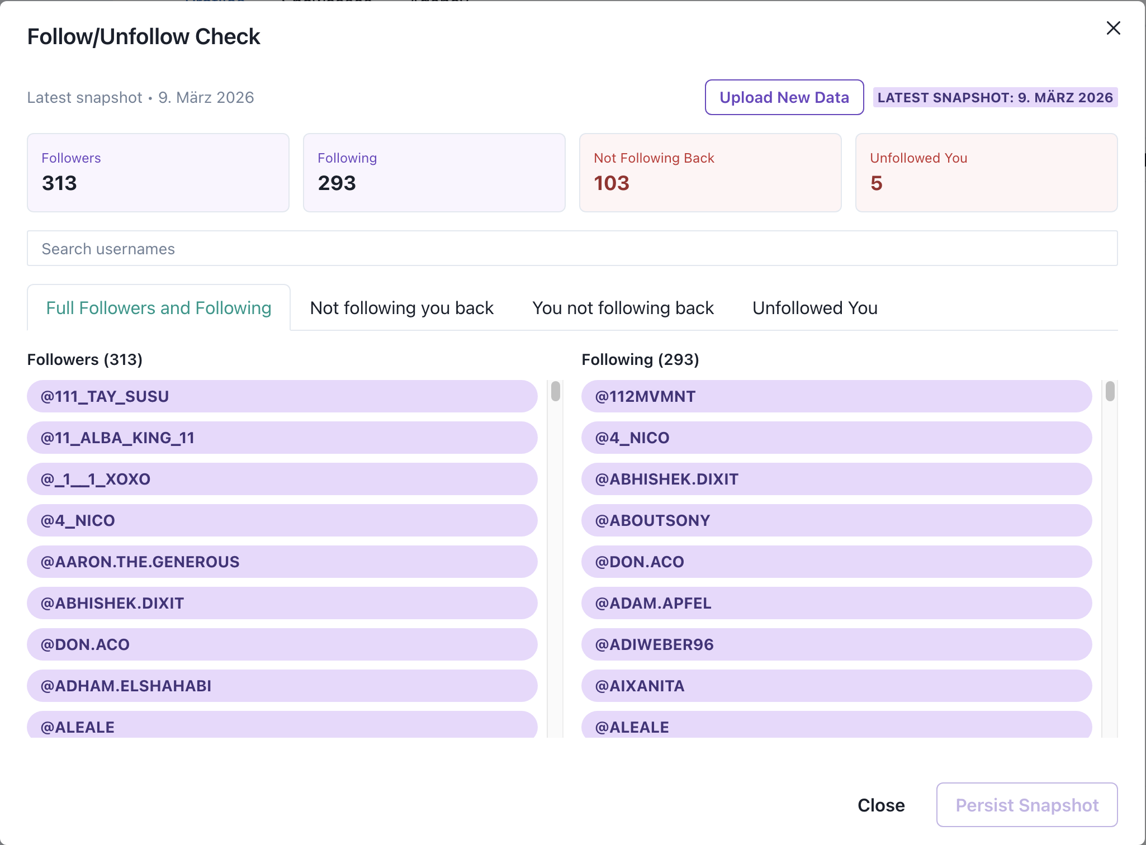1146x845 pixels.
Task: Select @ABHISHEK.DIXIT in the Followers list
Action: 282,603
